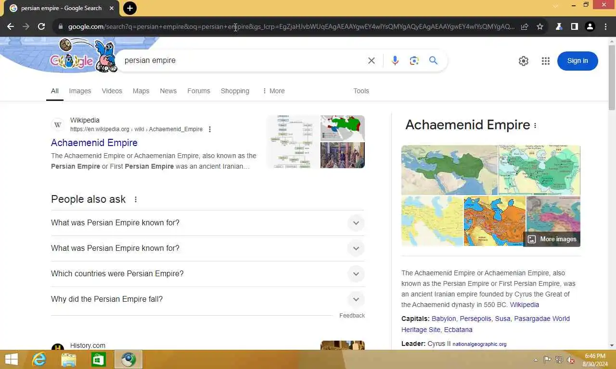Click the Sign in button
Screen dimensions: 616x369
577,61
